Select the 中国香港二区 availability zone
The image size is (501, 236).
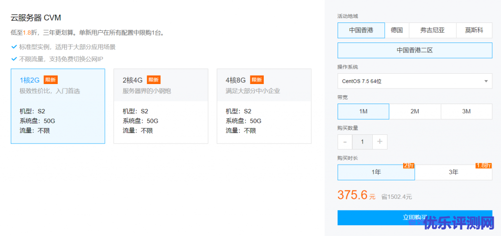point(415,50)
